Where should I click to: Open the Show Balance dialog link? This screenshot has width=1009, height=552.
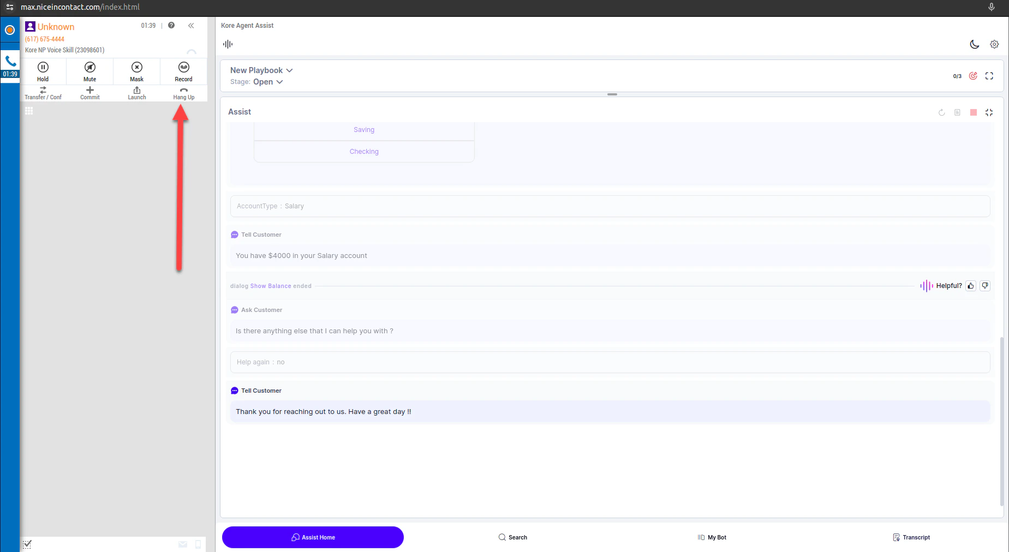tap(270, 285)
